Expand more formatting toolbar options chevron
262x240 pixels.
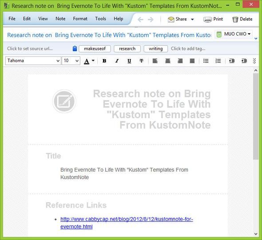pos(254,61)
